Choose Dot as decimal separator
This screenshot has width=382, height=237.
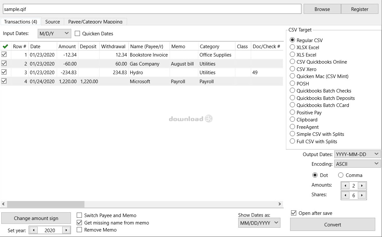315,175
